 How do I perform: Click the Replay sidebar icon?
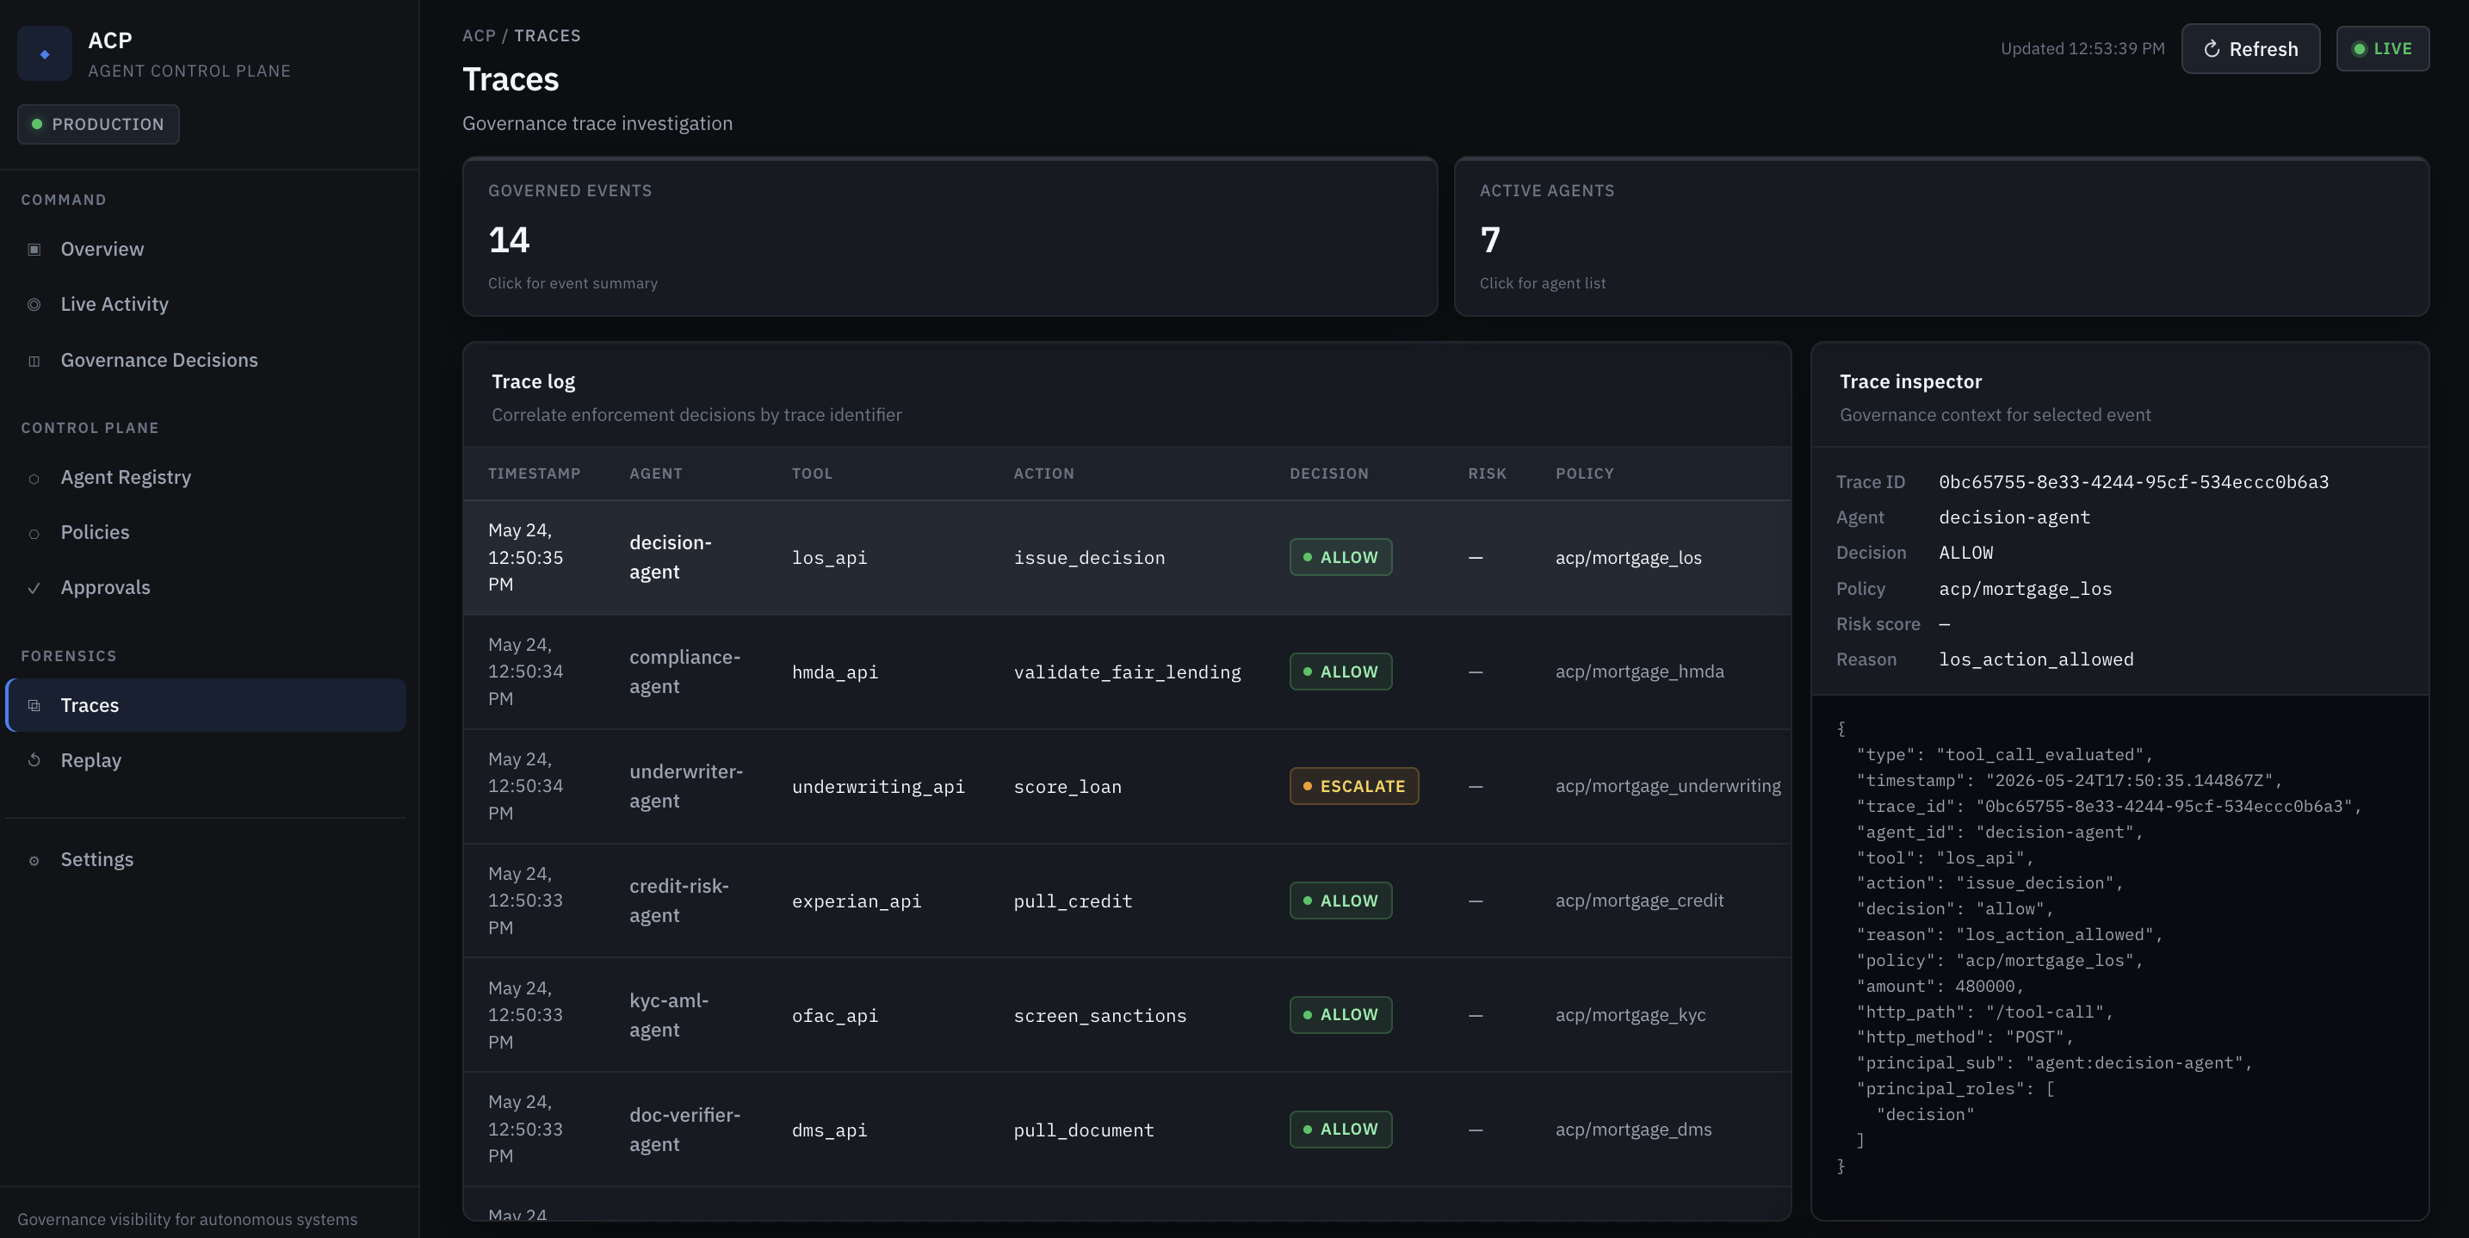34,760
